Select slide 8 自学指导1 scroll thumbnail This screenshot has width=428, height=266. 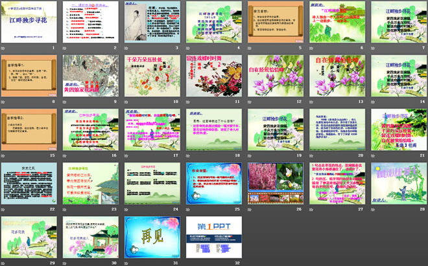click(x=29, y=76)
